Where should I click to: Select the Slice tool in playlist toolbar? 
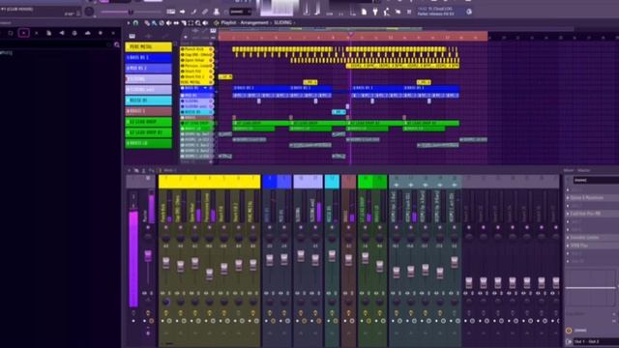click(x=184, y=23)
